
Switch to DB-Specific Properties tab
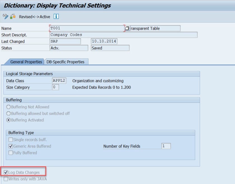click(x=65, y=62)
